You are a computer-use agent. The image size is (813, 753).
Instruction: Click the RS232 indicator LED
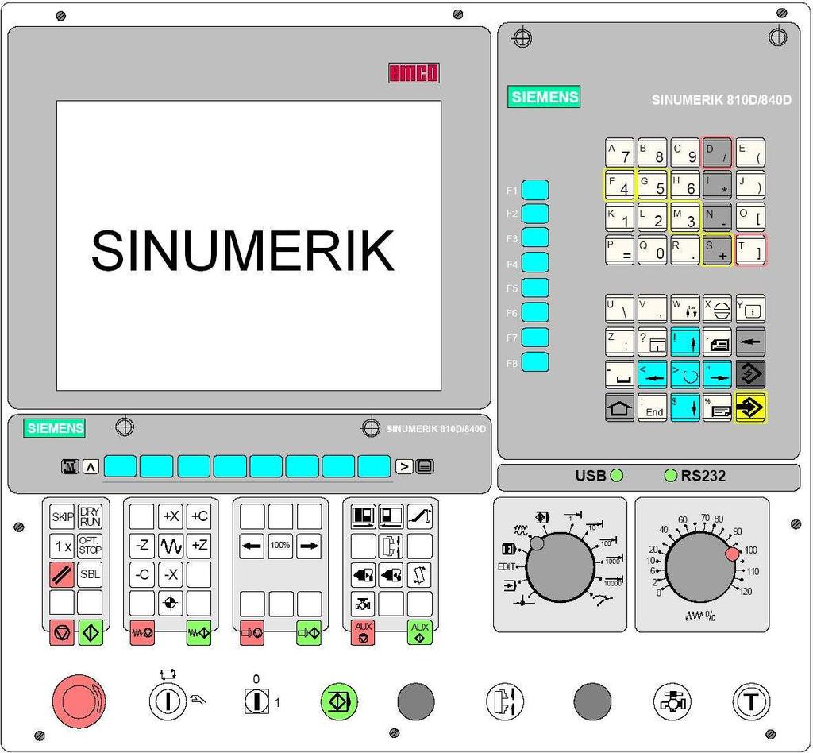coord(670,475)
